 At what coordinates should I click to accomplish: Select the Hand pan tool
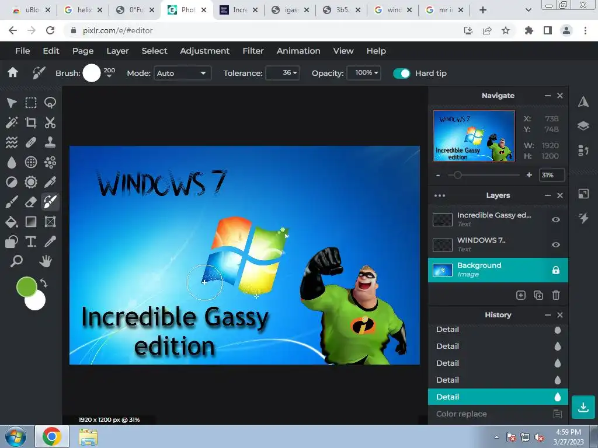coord(46,261)
